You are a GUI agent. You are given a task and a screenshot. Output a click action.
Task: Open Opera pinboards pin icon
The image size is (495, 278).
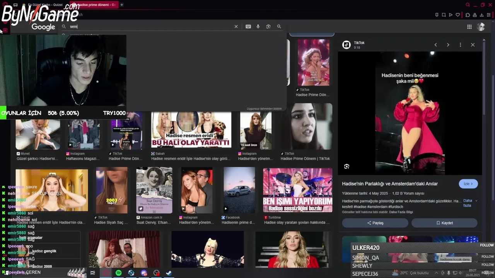437,15
